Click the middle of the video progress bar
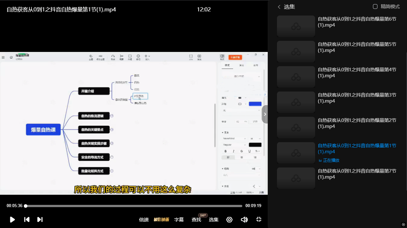The image size is (407, 228). [x=134, y=206]
